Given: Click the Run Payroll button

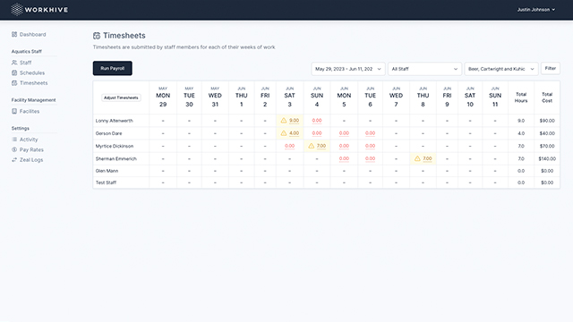Looking at the screenshot, I should [x=113, y=68].
